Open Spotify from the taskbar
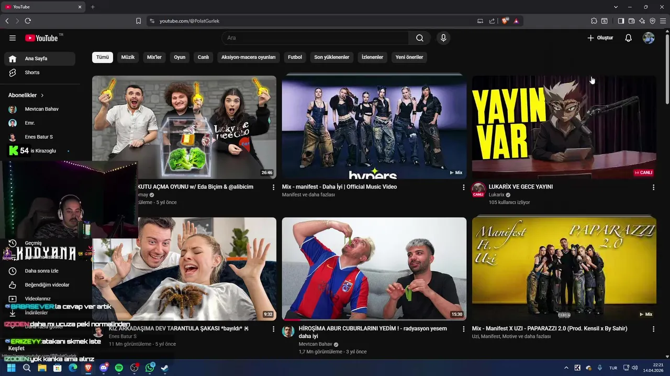 pos(119,368)
